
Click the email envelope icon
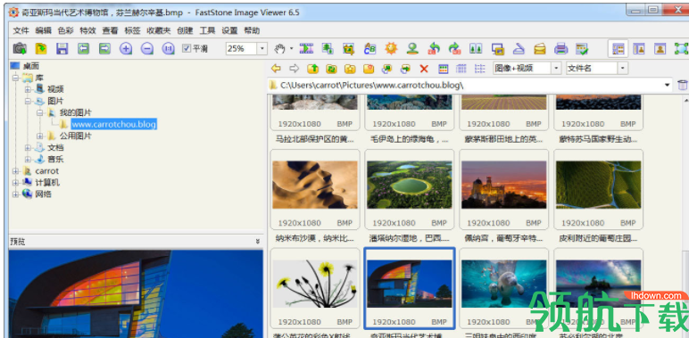[x=540, y=48]
